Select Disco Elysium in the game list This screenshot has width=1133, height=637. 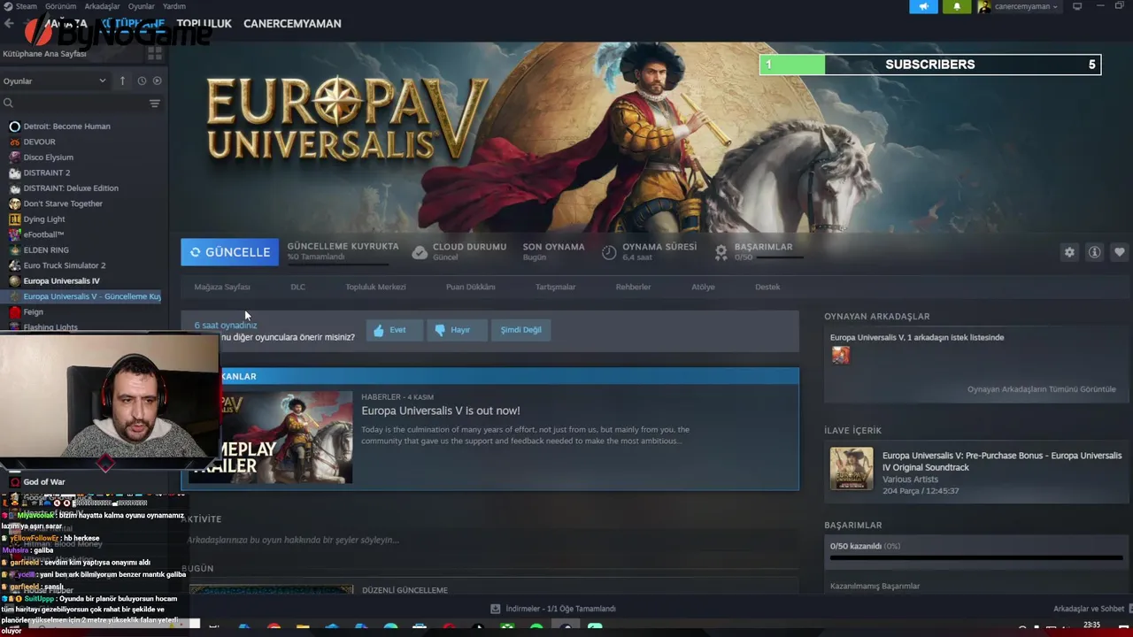48,157
